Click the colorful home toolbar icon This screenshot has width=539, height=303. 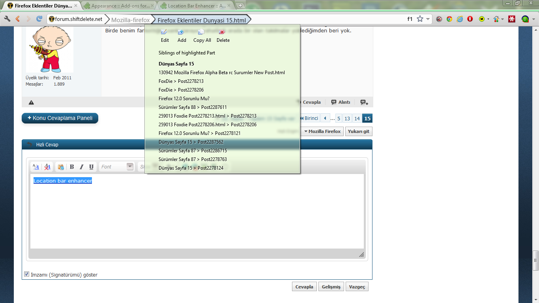point(496,19)
